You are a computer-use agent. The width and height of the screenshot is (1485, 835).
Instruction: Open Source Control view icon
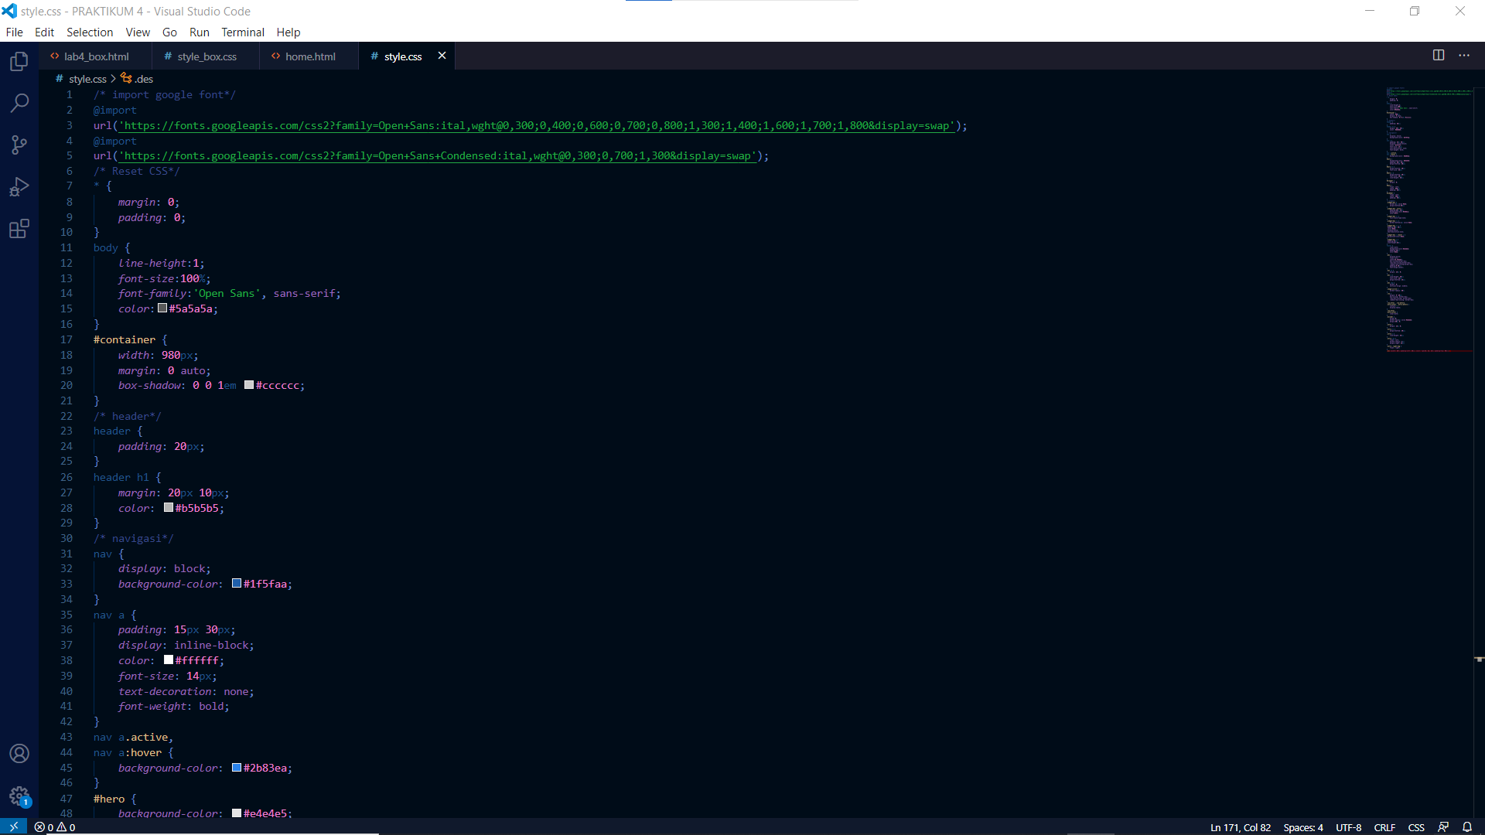pos(19,145)
